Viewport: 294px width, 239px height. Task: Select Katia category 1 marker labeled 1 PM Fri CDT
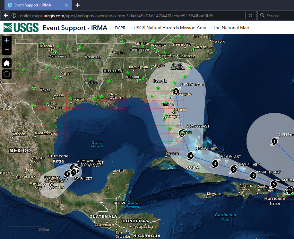[67, 174]
